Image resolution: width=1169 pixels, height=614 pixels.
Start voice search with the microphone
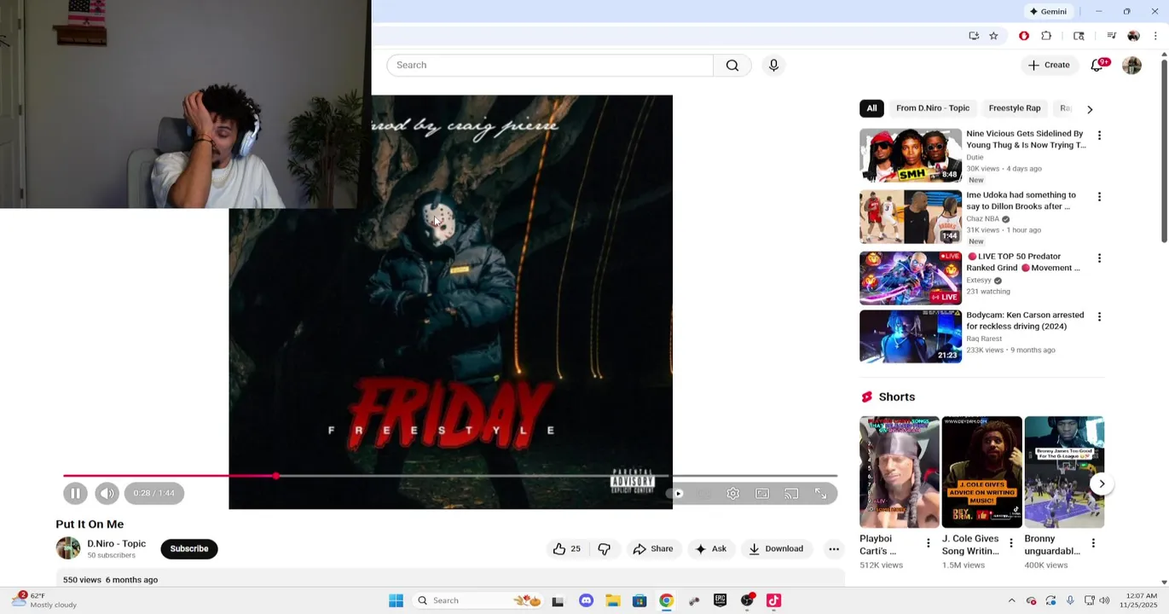click(x=773, y=65)
